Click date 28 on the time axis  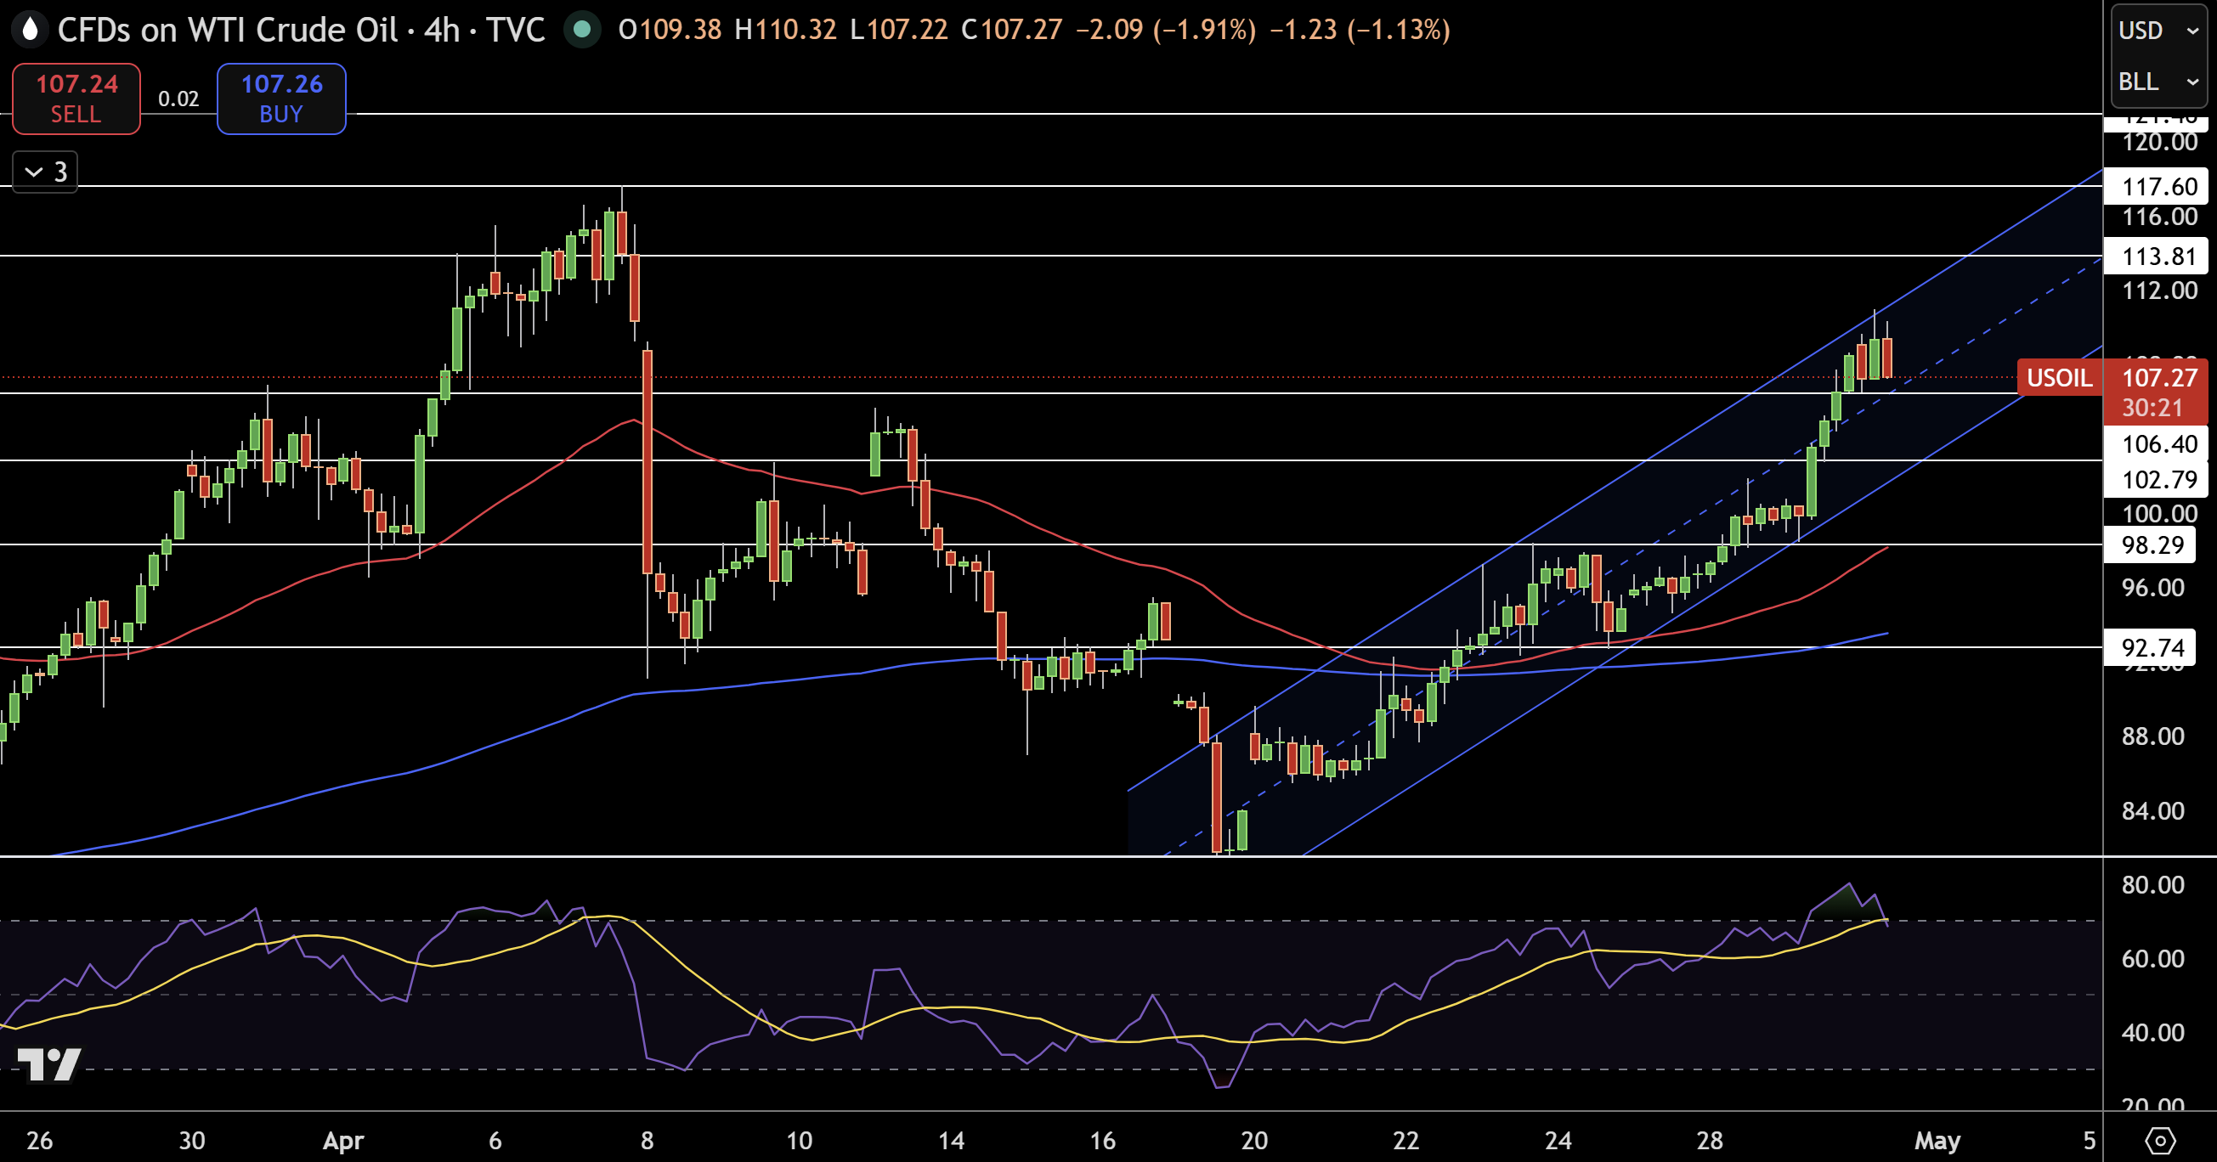[1709, 1141]
